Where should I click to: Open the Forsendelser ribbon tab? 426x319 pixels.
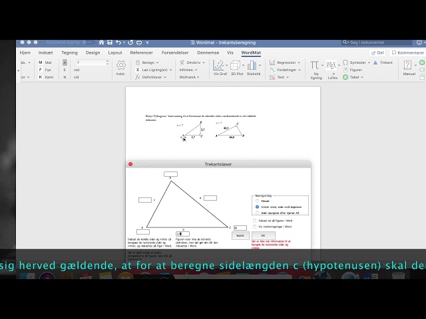click(x=175, y=53)
